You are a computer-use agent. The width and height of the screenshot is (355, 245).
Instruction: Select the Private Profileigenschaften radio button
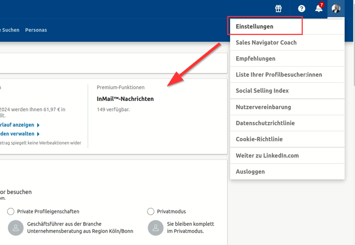click(x=11, y=212)
